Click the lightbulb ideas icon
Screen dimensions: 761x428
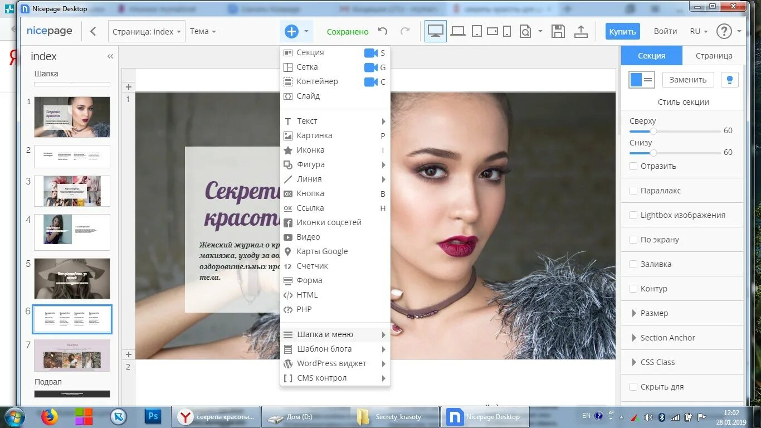(x=729, y=80)
